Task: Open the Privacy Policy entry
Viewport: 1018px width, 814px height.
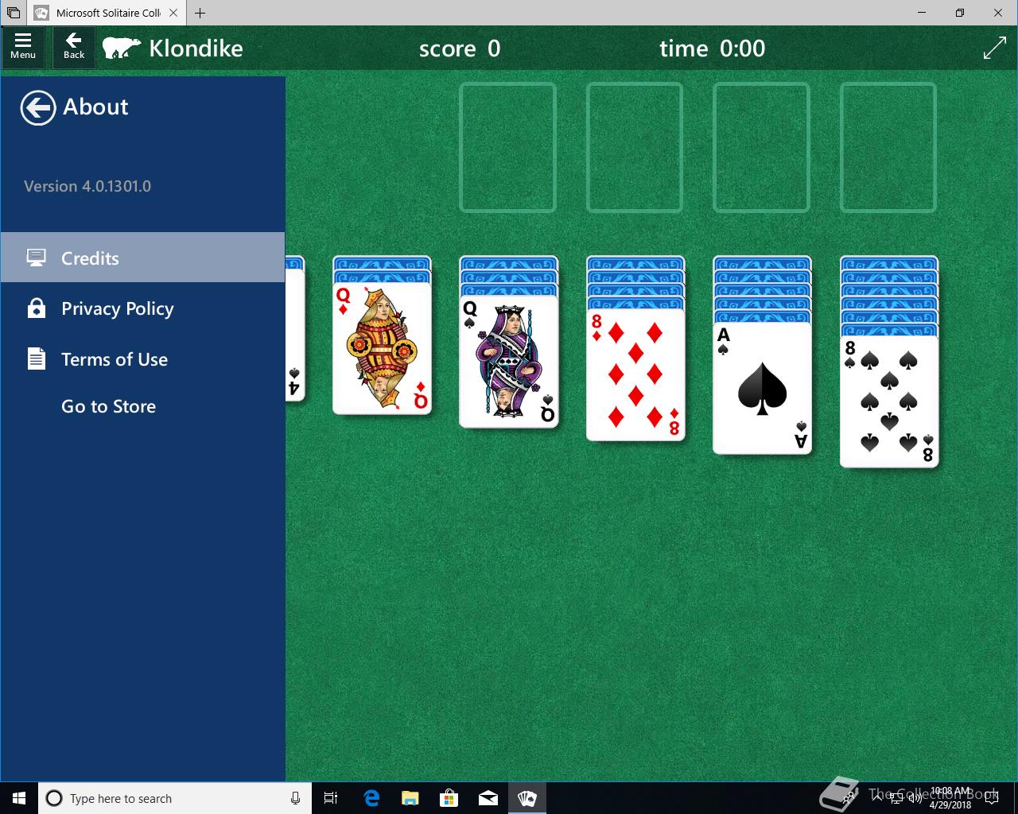Action: [x=142, y=308]
